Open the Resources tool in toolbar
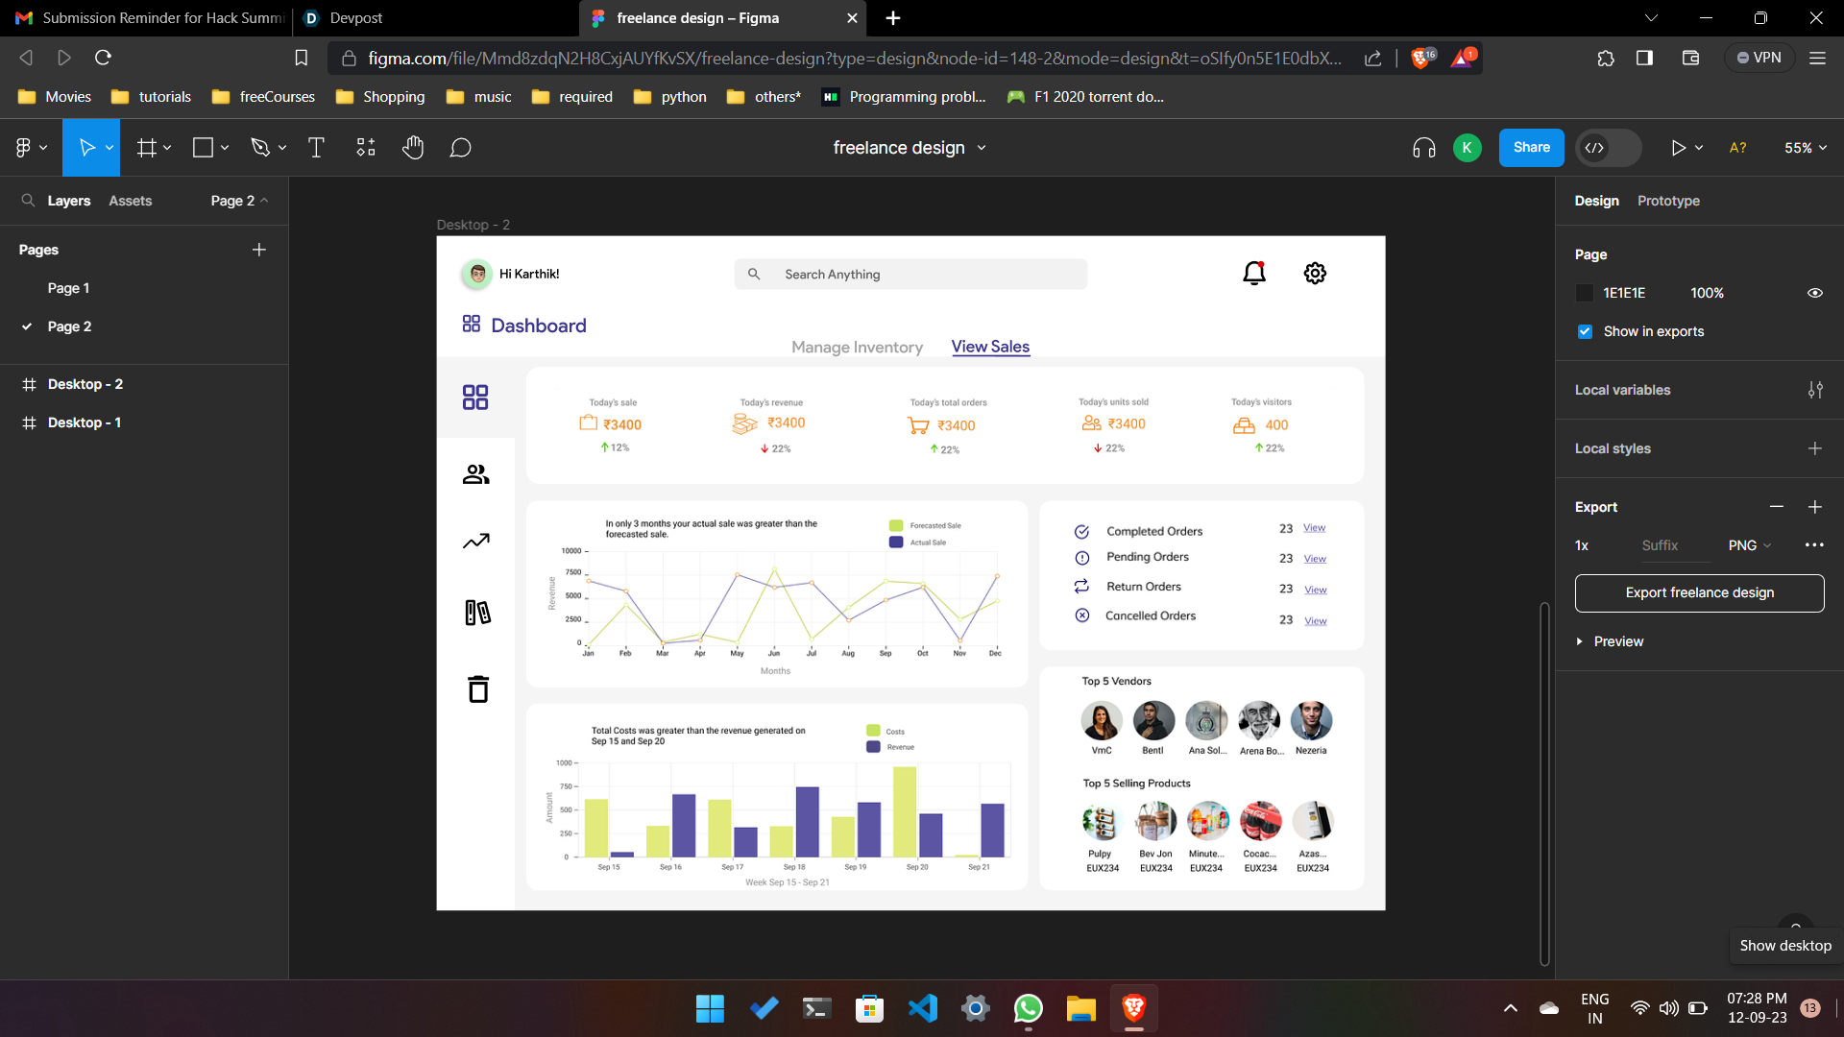 tap(366, 148)
